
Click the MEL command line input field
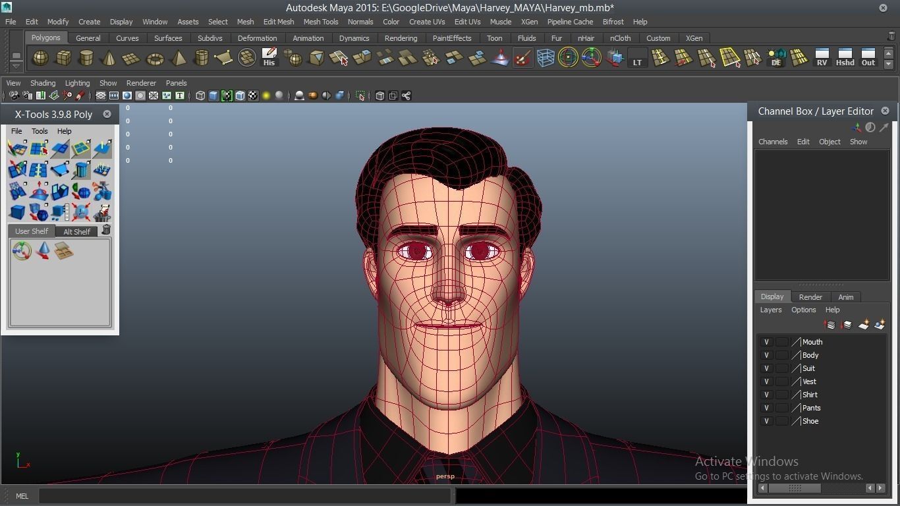[x=245, y=496]
